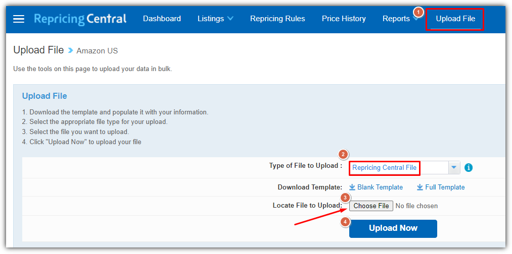Open the hamburger menu icon
Screen dimensions: 512x254
(x=19, y=19)
